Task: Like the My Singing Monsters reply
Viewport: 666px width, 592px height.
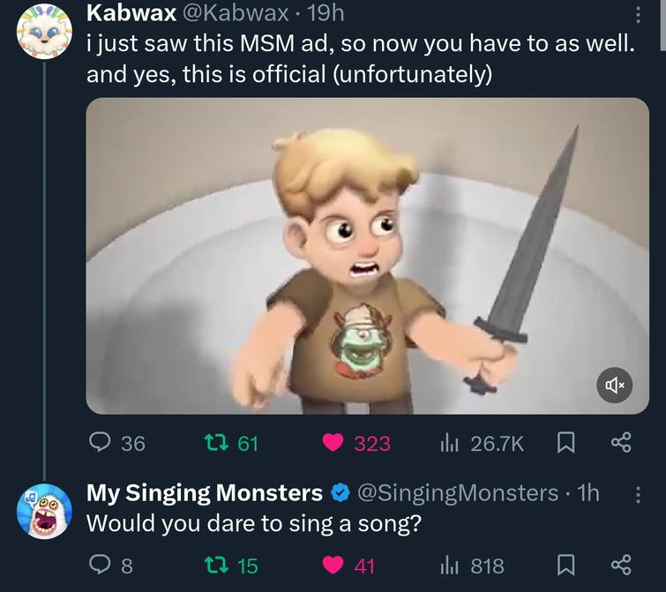Action: pyautogui.click(x=333, y=565)
